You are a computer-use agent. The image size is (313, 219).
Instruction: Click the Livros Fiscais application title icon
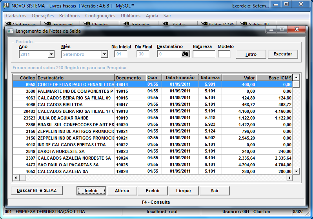click(x=6, y=6)
